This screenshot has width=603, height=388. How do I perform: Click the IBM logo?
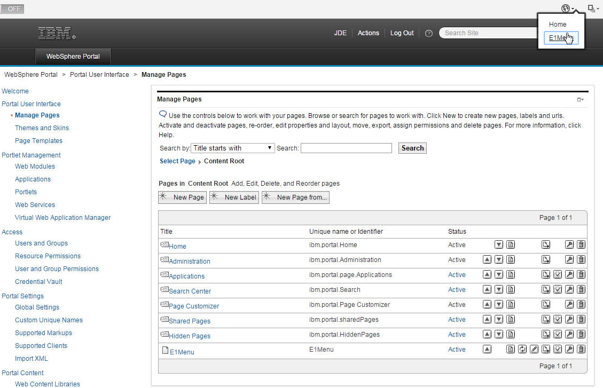click(57, 33)
